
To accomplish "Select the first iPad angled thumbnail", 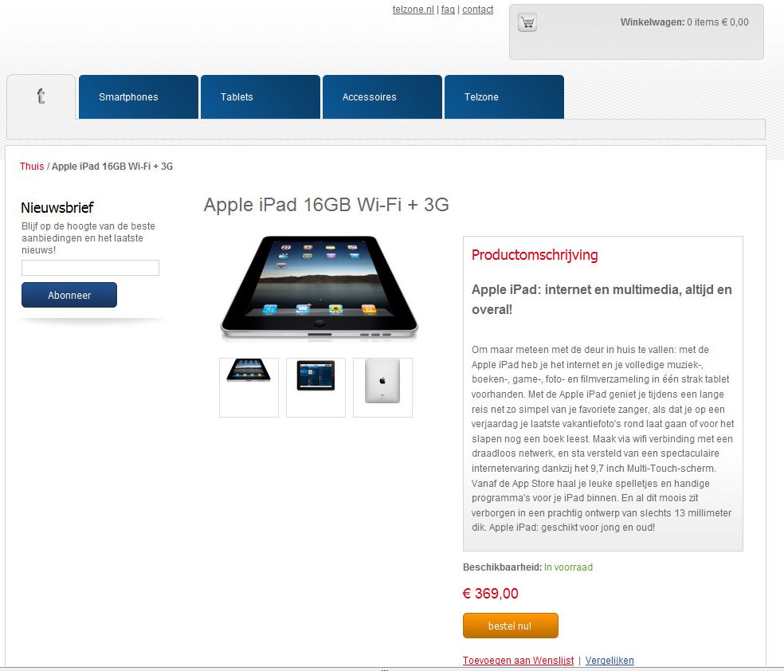I will coord(249,387).
